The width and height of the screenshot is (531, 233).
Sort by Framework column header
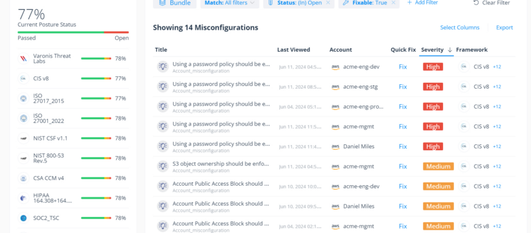[x=471, y=50]
